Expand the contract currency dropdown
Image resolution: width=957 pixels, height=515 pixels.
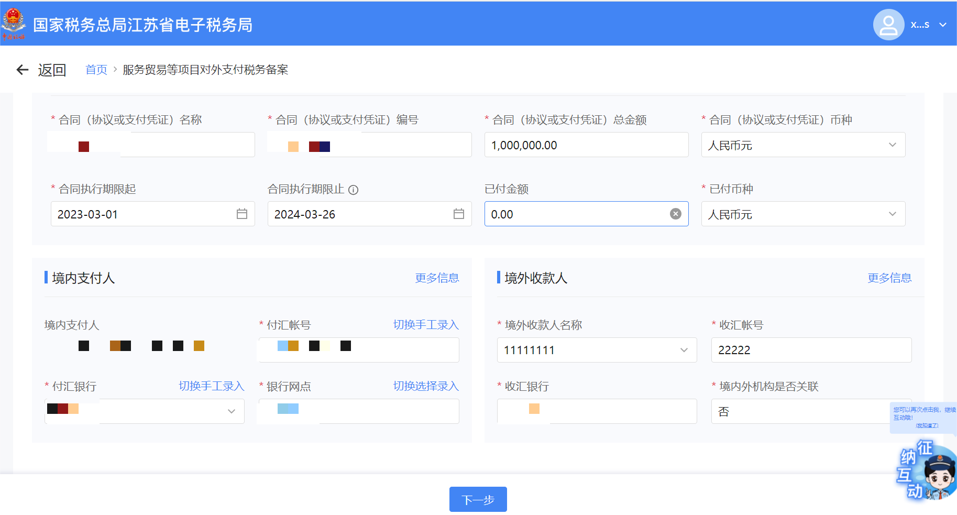pyautogui.click(x=892, y=145)
